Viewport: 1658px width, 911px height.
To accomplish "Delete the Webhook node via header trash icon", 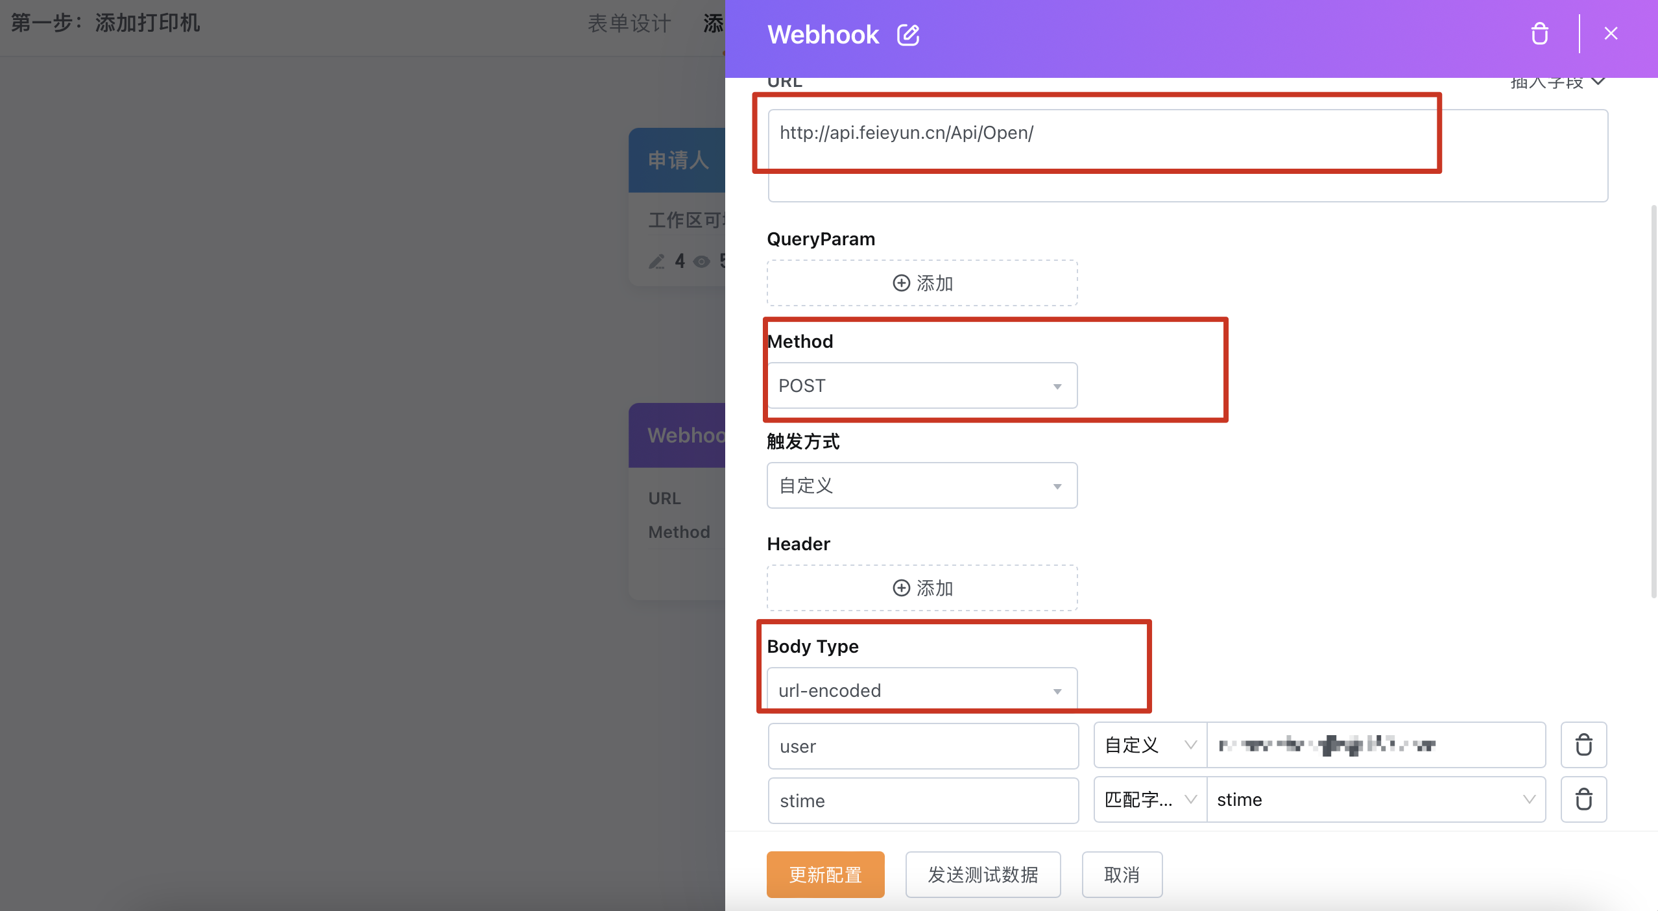I will [x=1539, y=34].
